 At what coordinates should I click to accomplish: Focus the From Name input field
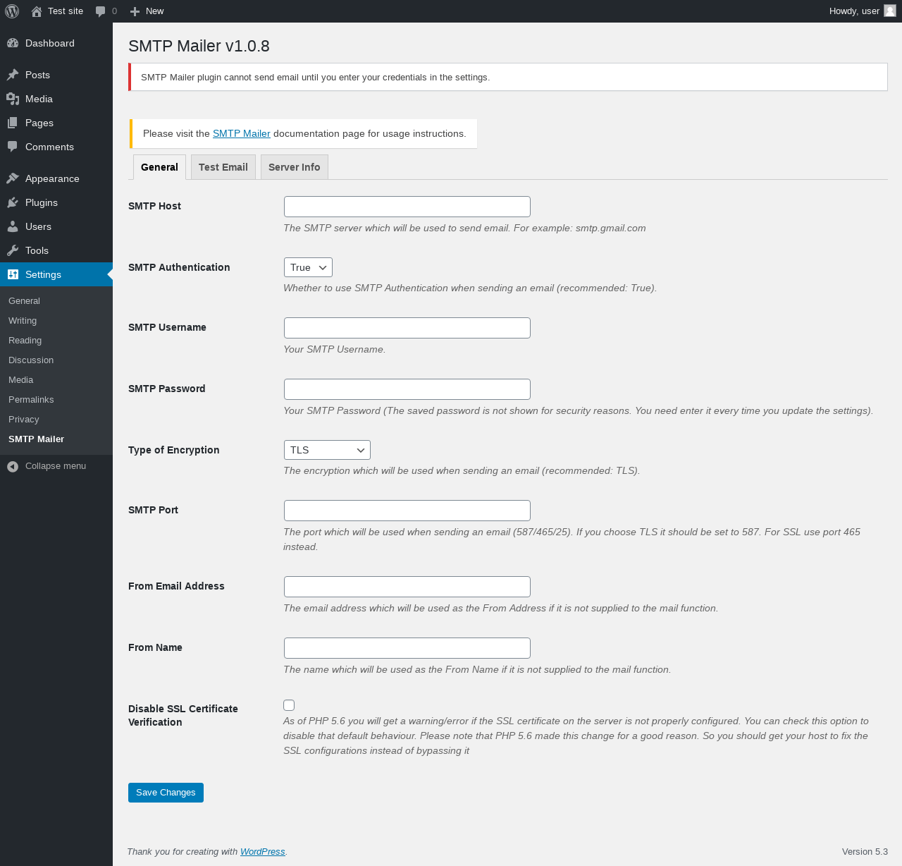pyautogui.click(x=407, y=648)
